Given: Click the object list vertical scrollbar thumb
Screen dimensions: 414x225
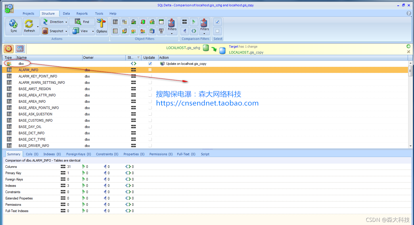Looking at the screenshot, I should (410, 71).
